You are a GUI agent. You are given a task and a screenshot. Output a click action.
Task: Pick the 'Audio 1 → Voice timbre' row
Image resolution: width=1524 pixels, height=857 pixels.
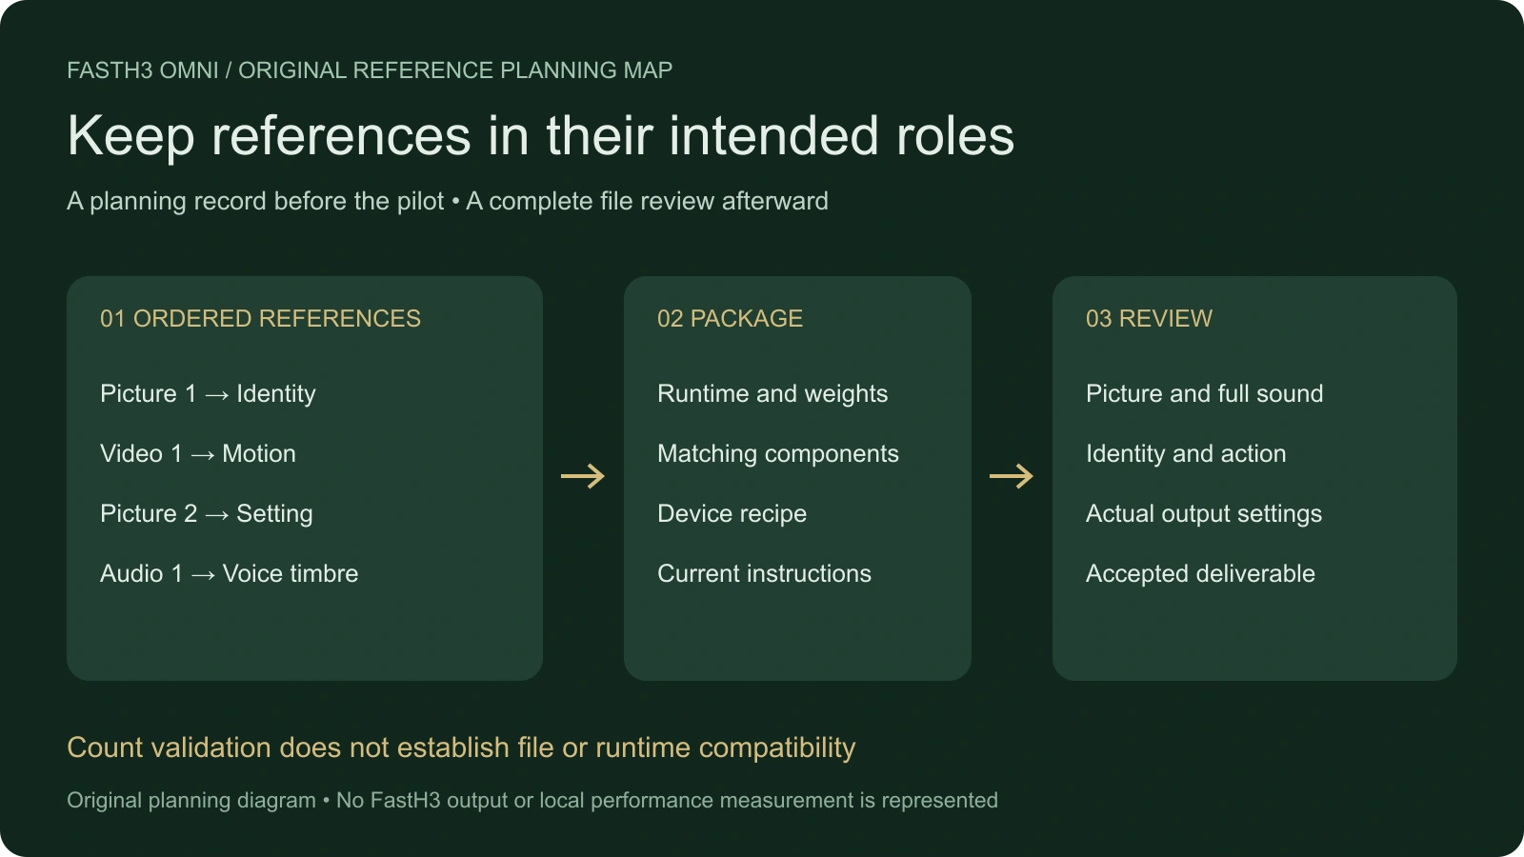(230, 574)
